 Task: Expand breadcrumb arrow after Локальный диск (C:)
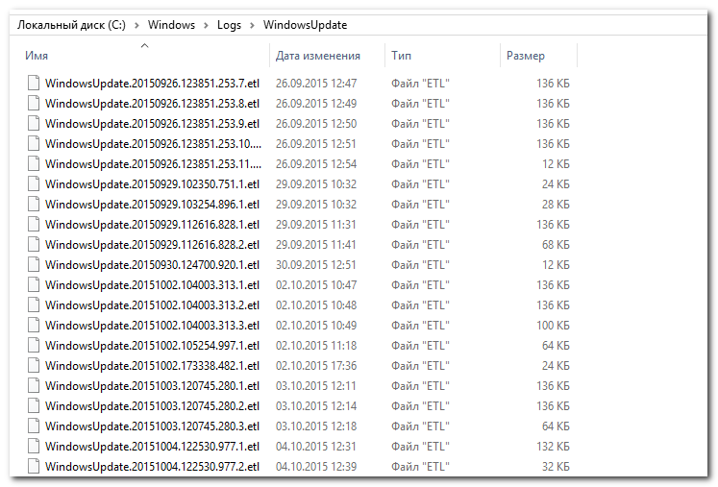pos(136,25)
